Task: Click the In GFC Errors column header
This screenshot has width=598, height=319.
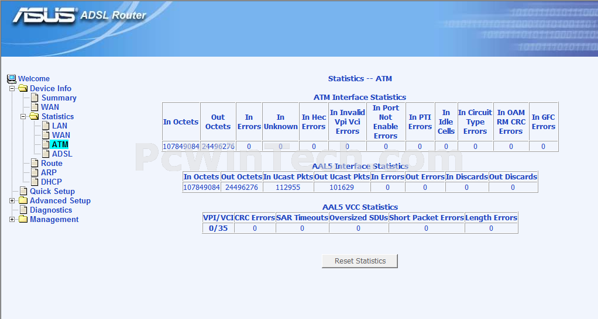Action: pyautogui.click(x=544, y=122)
